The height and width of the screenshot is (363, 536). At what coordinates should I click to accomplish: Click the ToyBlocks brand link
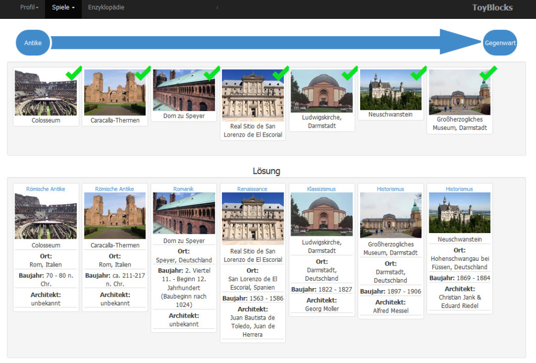click(x=492, y=8)
